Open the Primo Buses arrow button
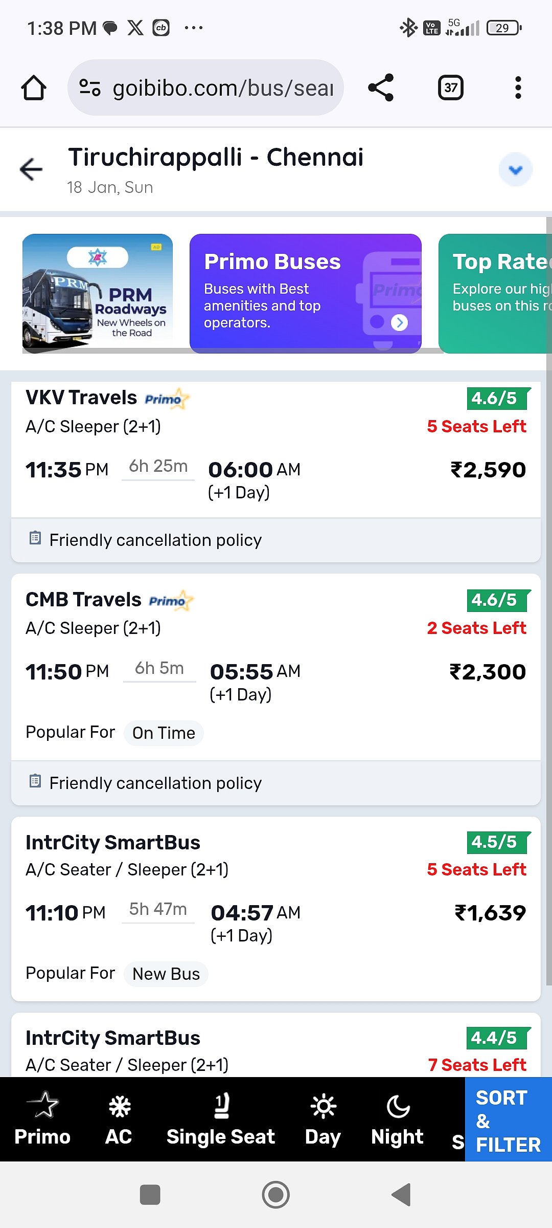The image size is (552, 1228). 399,322
